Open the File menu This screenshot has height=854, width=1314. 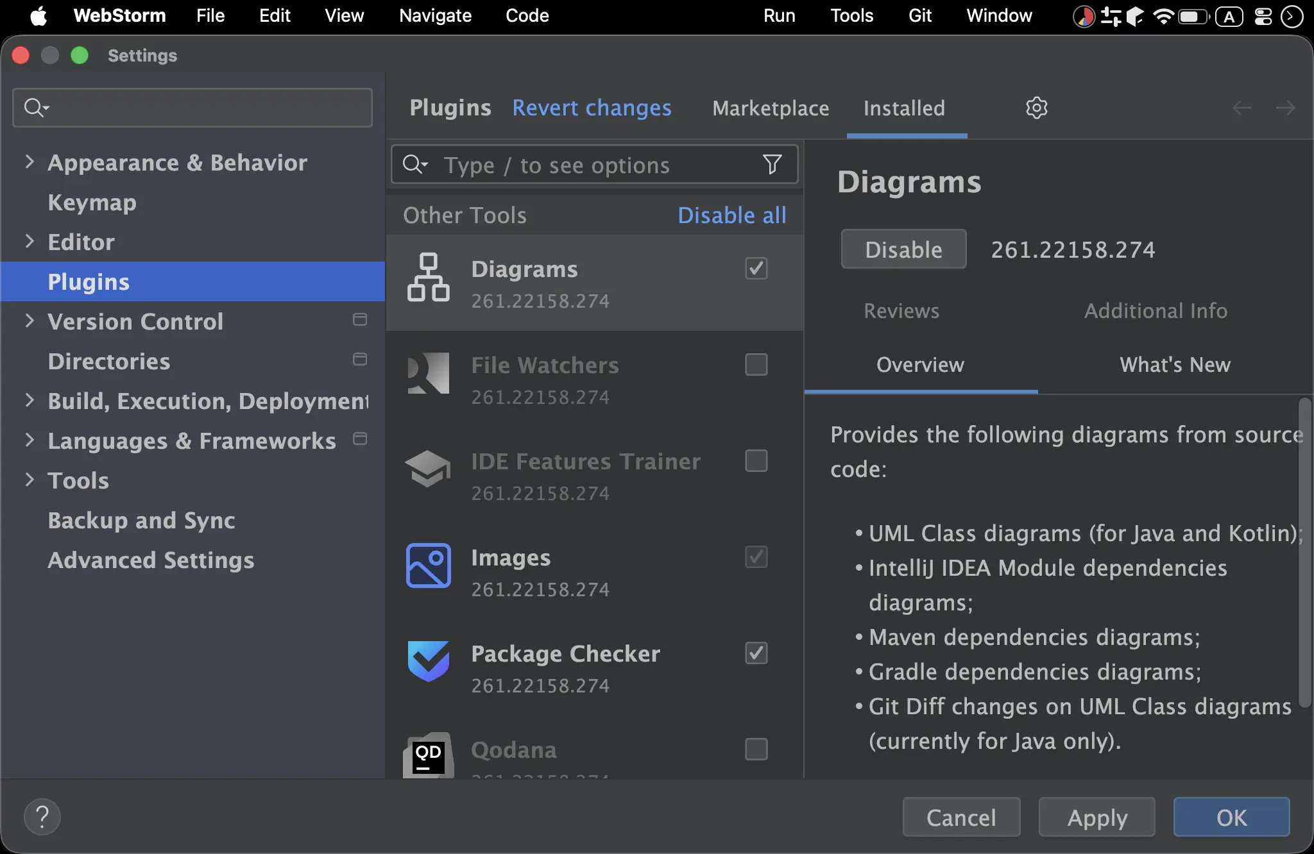pyautogui.click(x=210, y=16)
